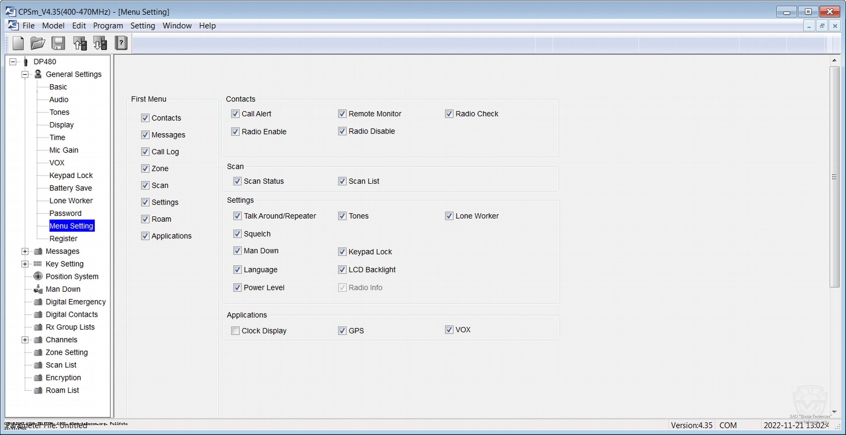Click the up-arrow radio transfer toolbar icon

pyautogui.click(x=80, y=43)
